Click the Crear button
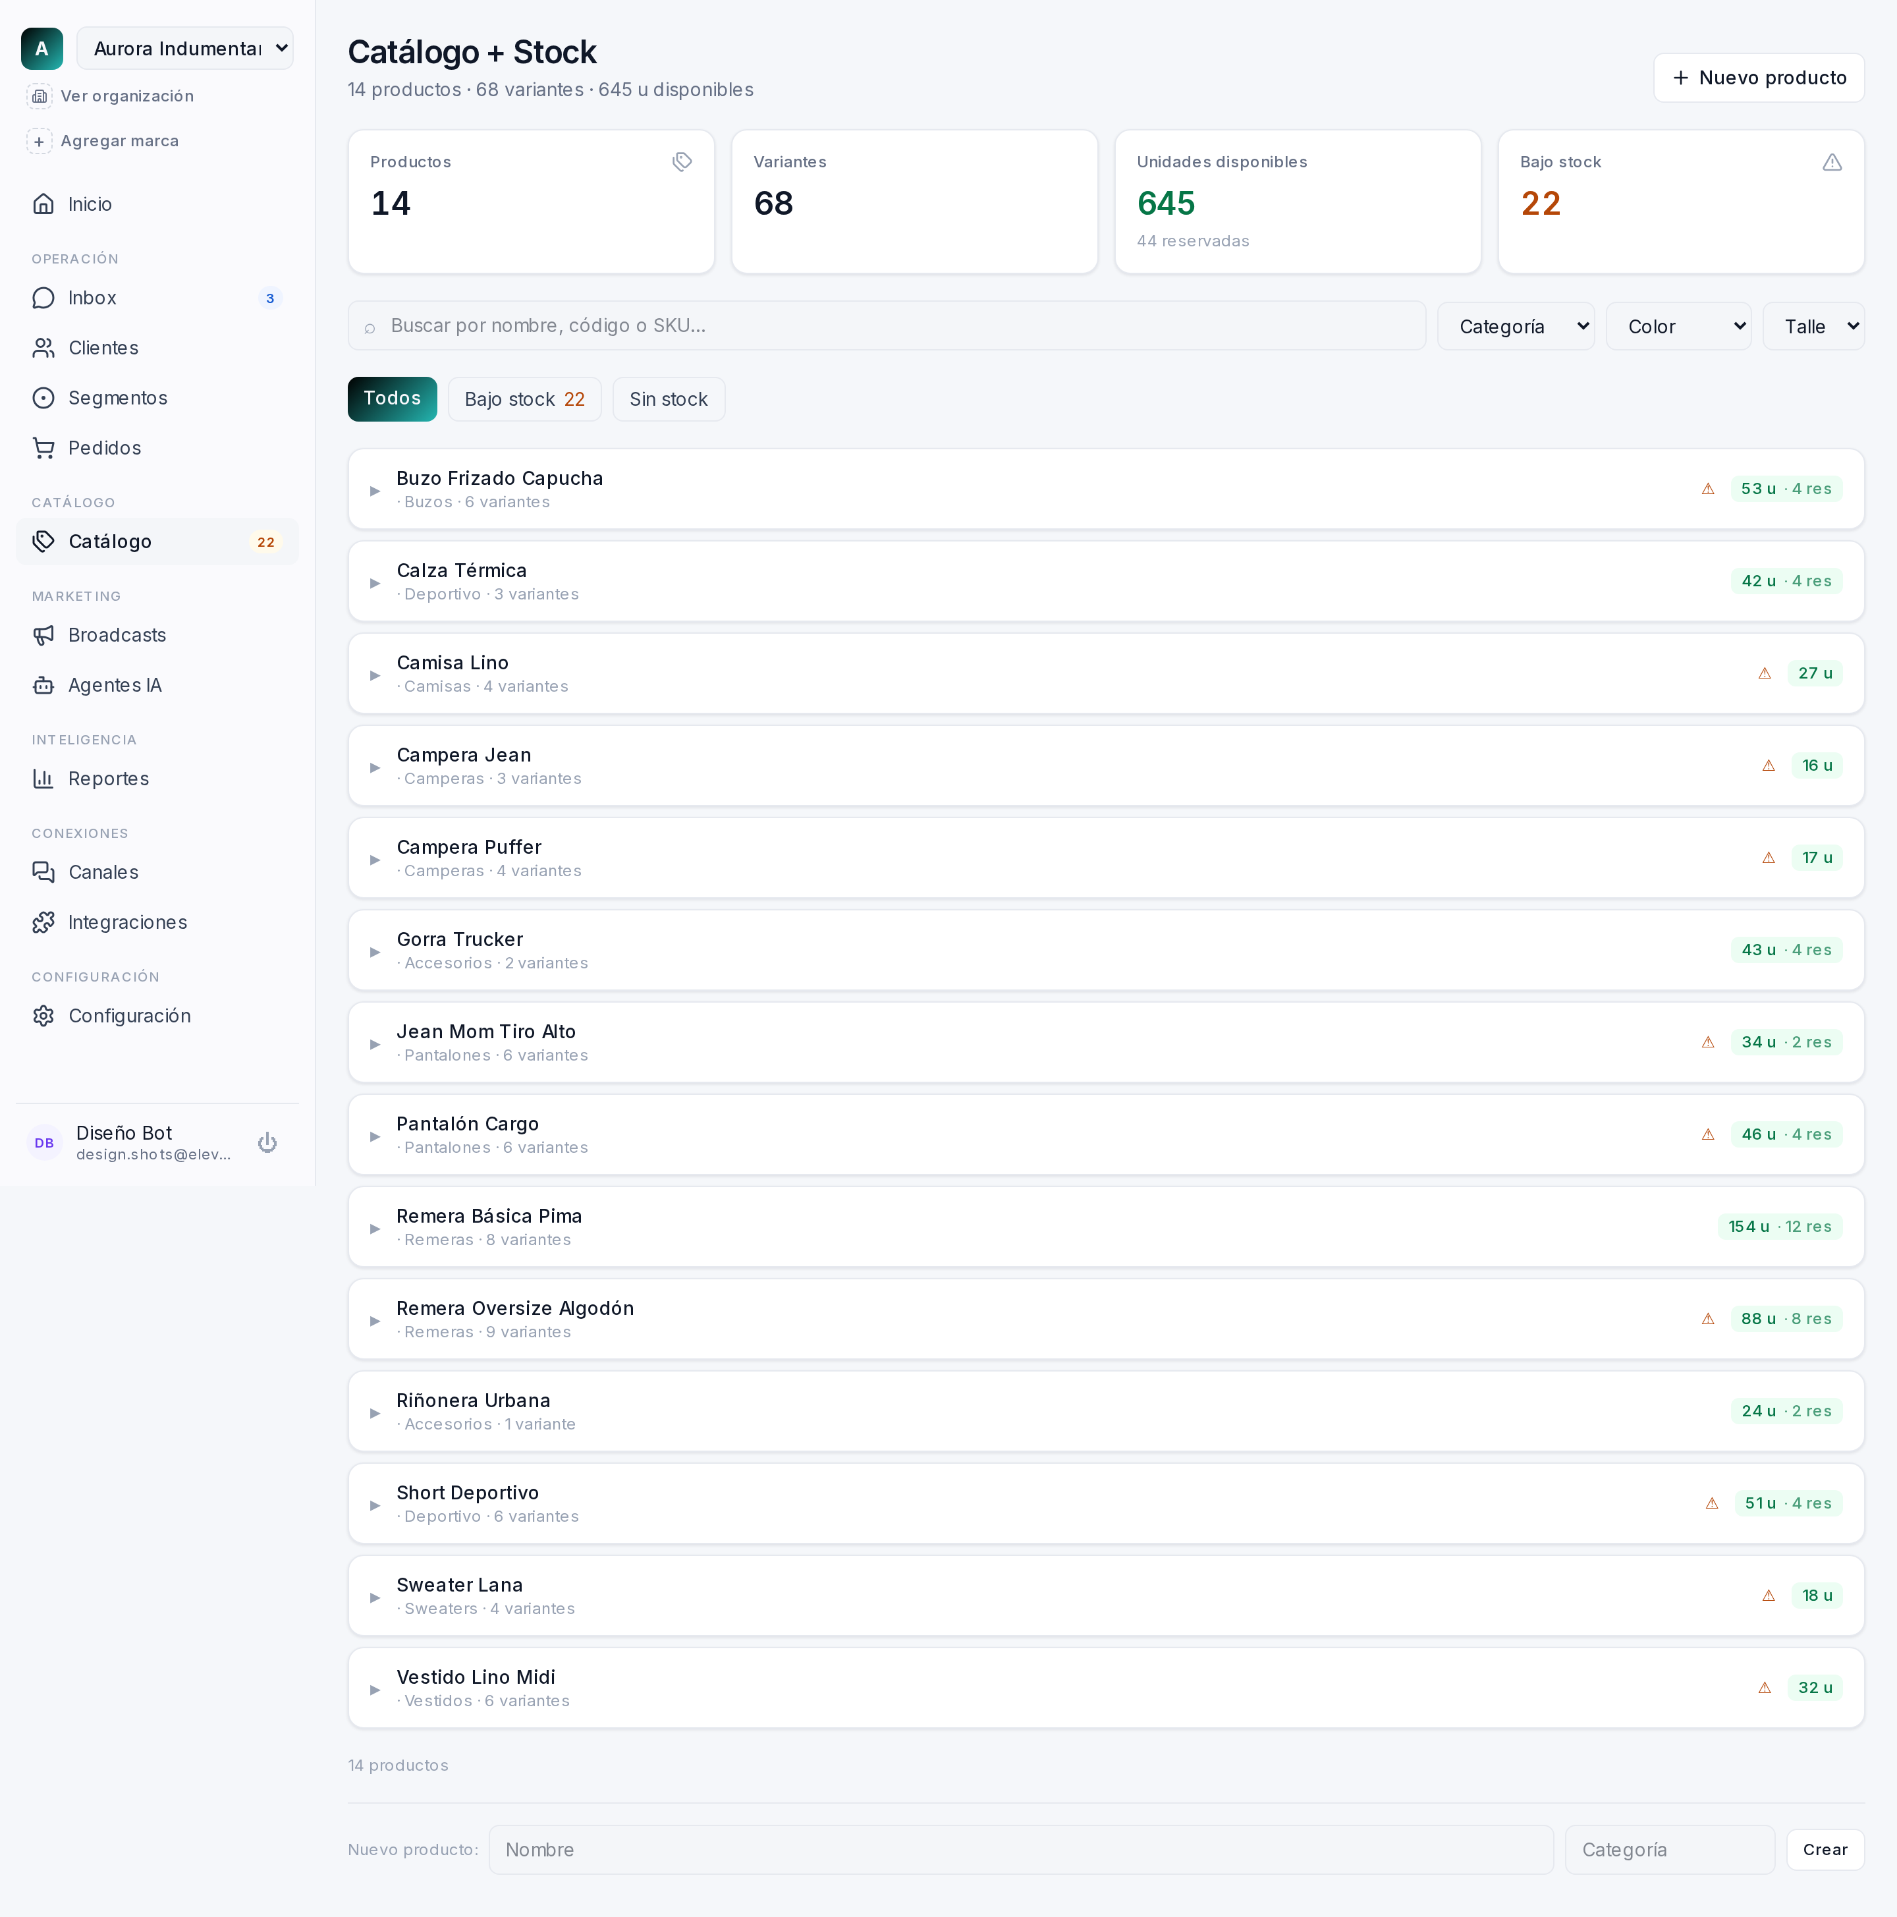Screen dimensions: 1897x1917 point(1826,1850)
